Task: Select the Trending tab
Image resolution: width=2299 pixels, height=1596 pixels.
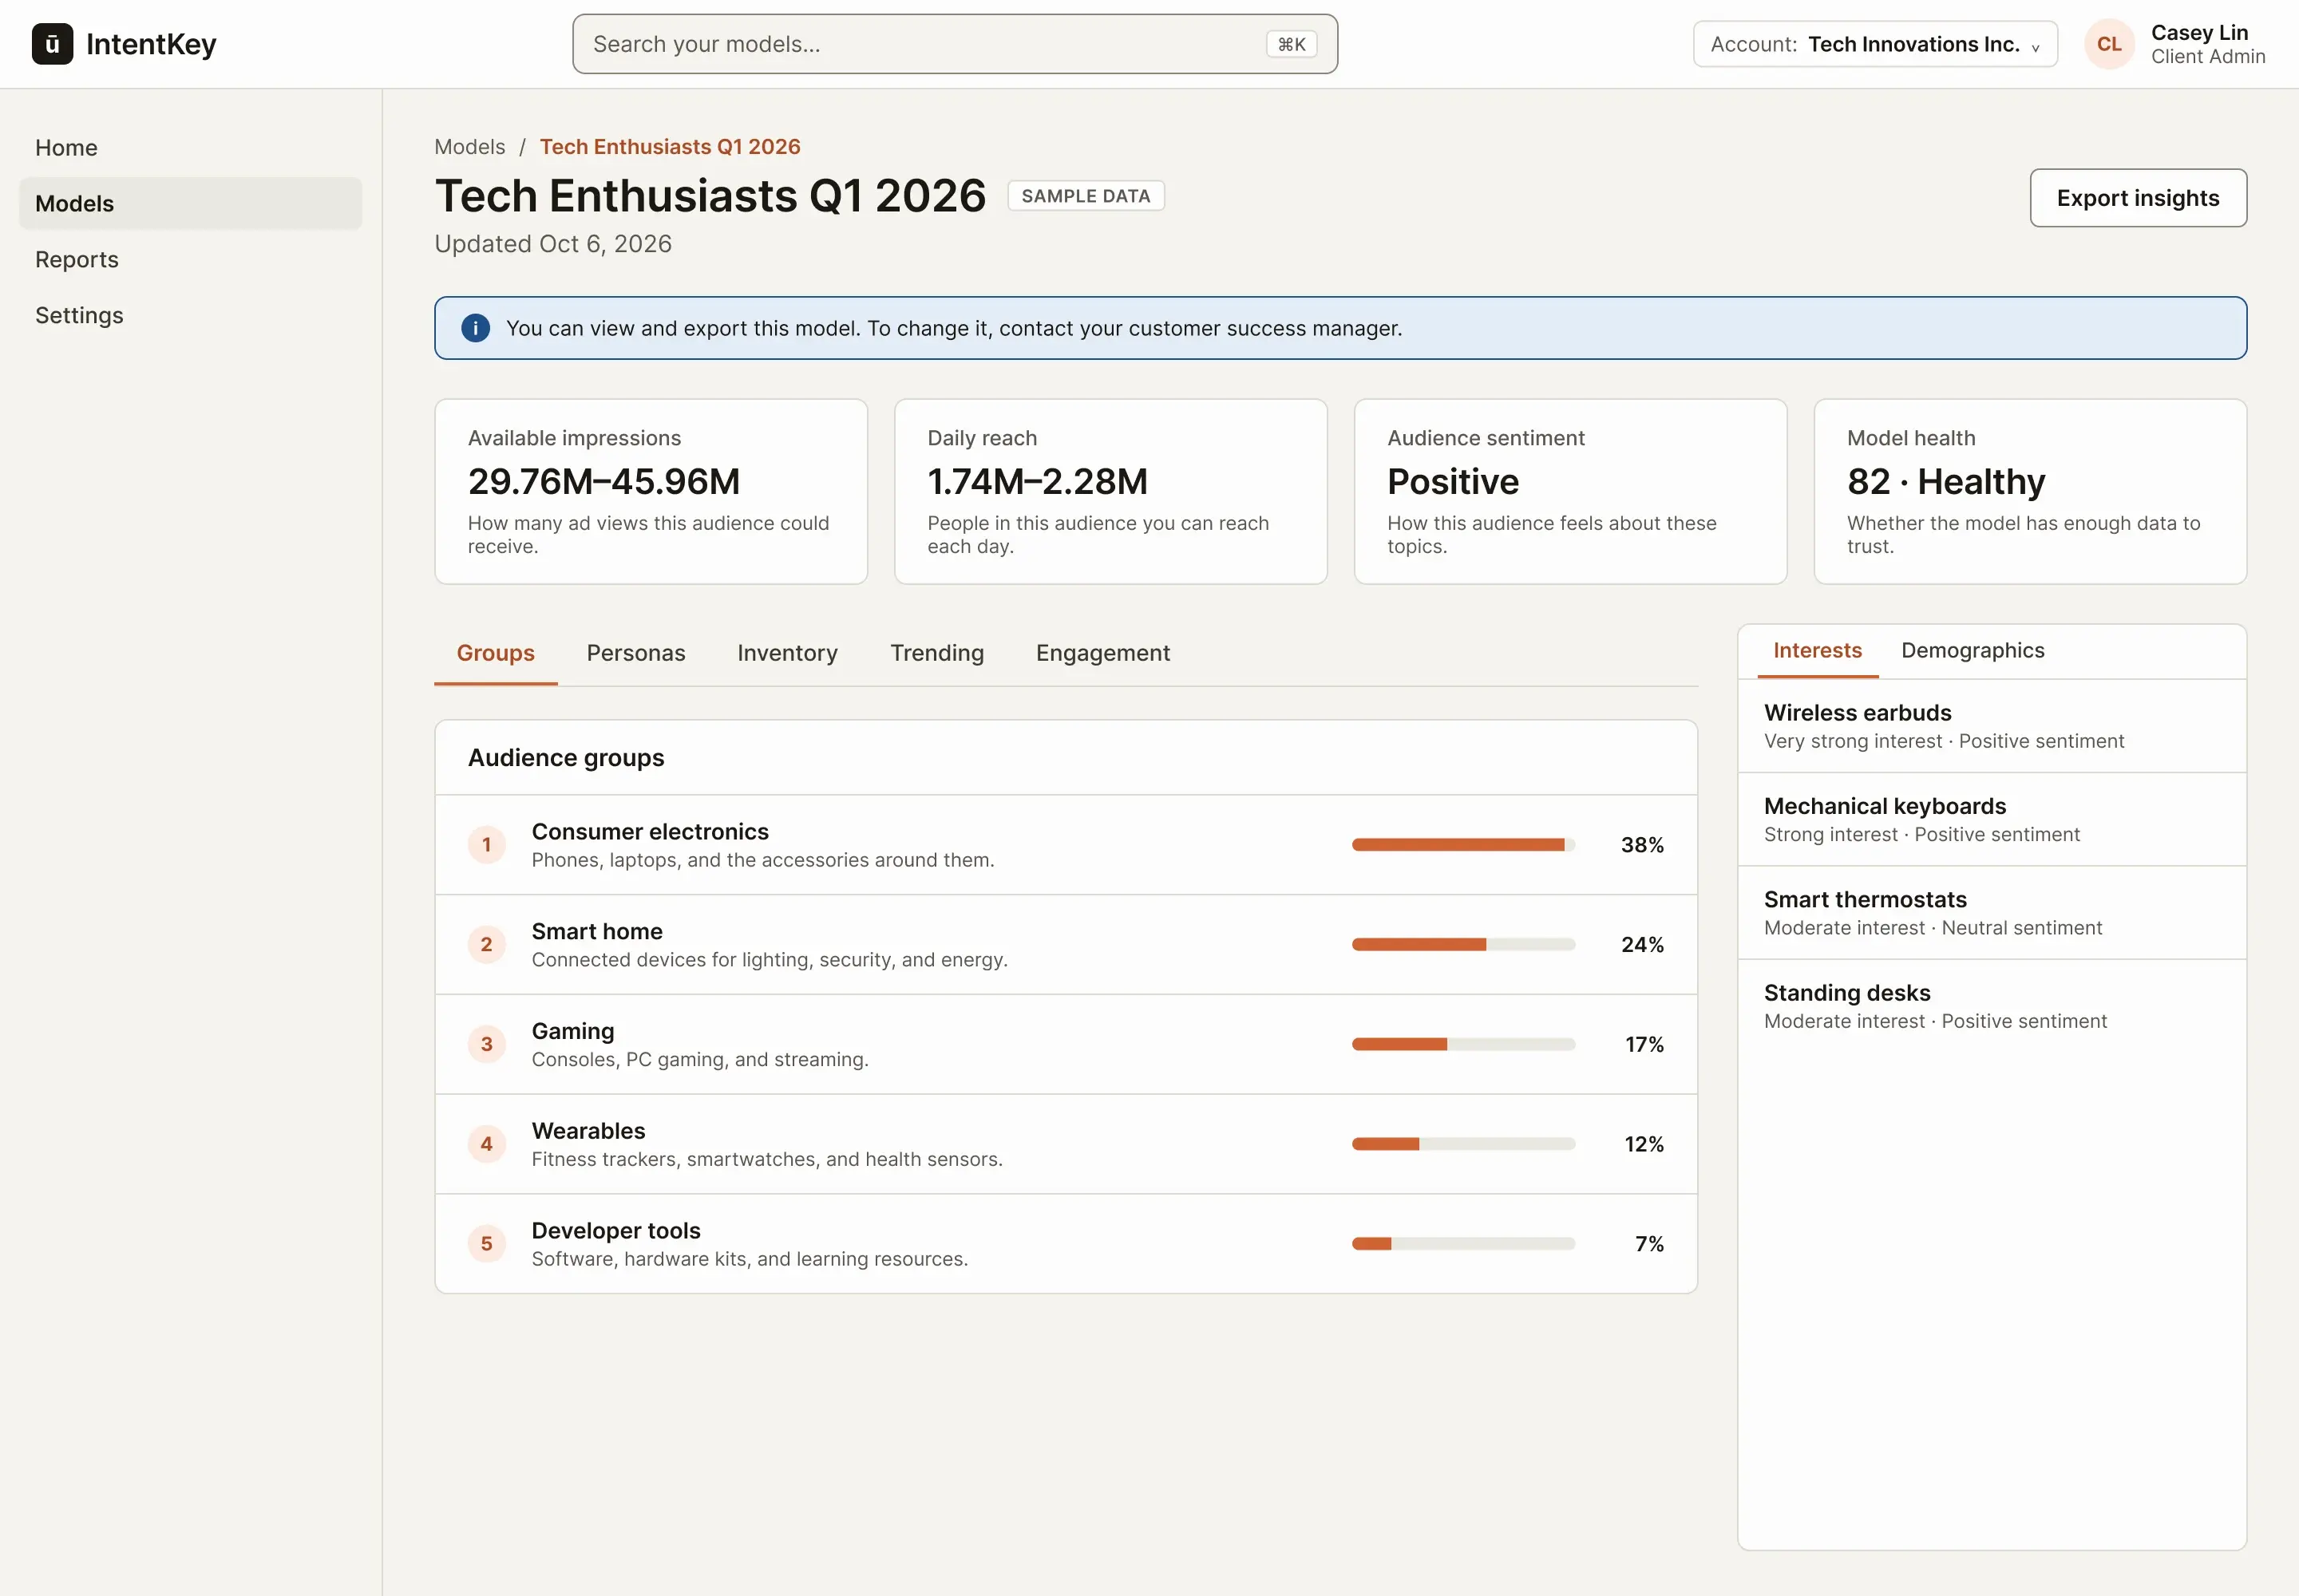Action: point(936,653)
